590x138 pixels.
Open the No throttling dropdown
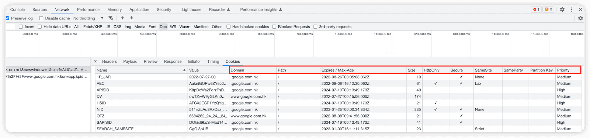(88, 18)
